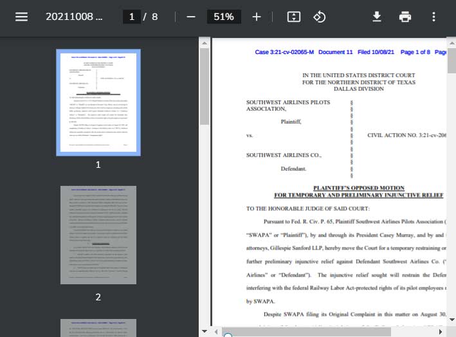Click the word 'Defendant.' in the caption
Viewport: 456px width, 337px height.
[293, 168]
